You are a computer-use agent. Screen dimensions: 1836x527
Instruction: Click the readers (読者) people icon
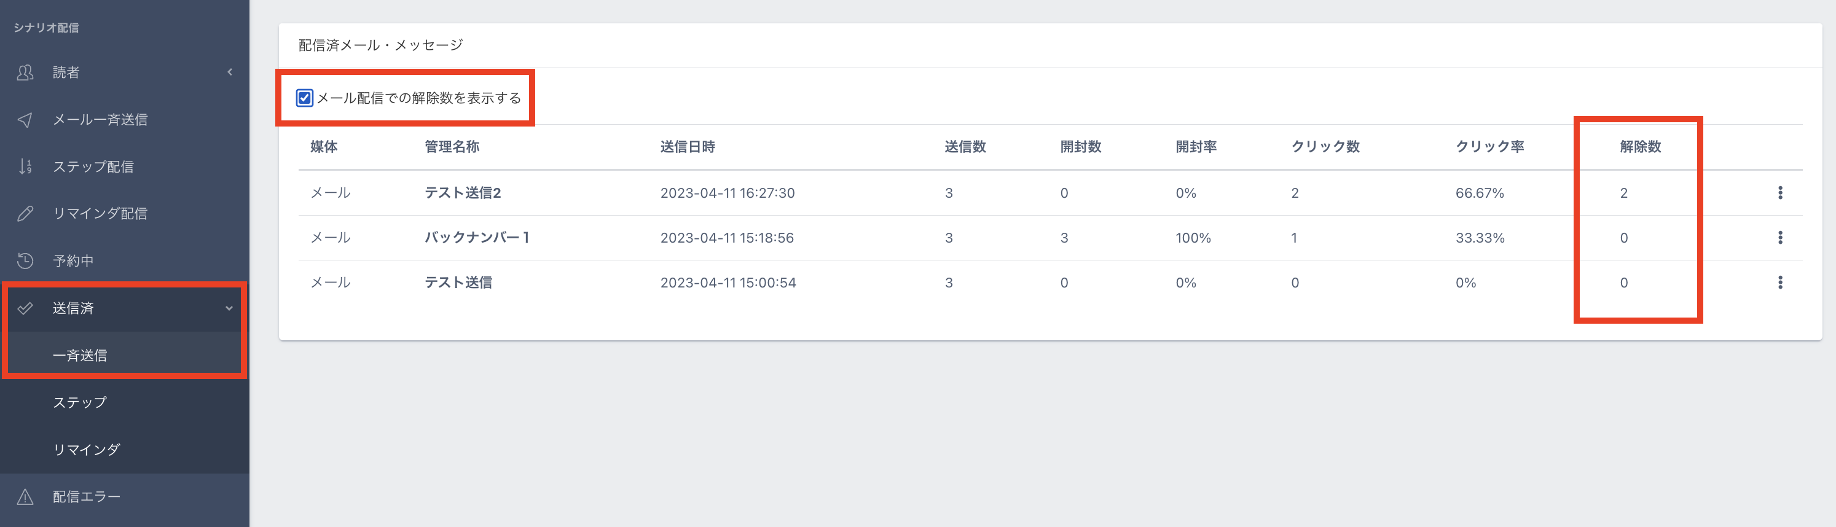tap(25, 72)
